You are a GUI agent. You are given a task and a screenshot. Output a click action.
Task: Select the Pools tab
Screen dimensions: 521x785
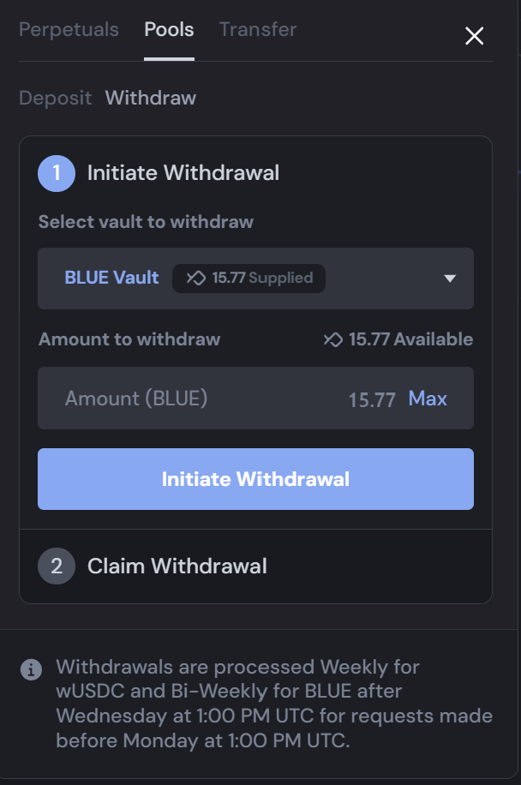(169, 30)
